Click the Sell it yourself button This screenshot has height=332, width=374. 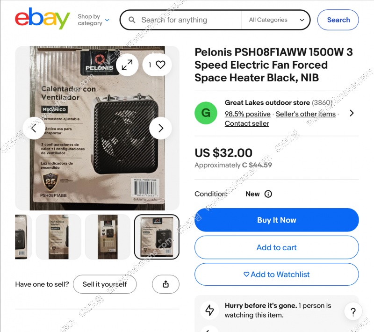click(105, 284)
